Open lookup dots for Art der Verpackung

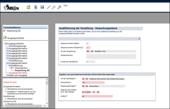pyautogui.click(x=92, y=51)
